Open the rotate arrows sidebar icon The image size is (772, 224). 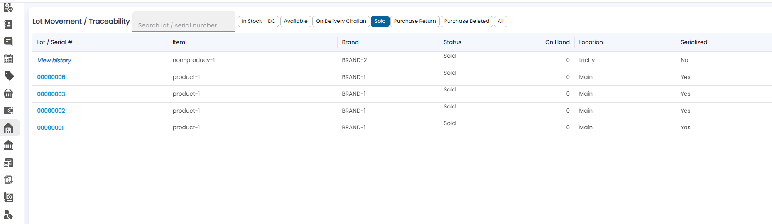pos(8,180)
